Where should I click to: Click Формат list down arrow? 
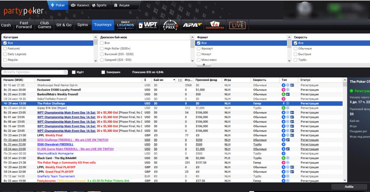coord(289,61)
